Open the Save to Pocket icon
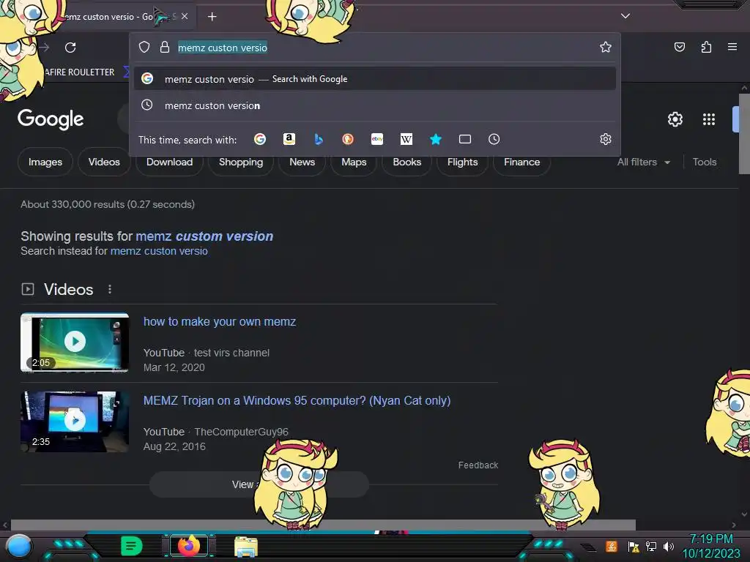 pos(679,47)
